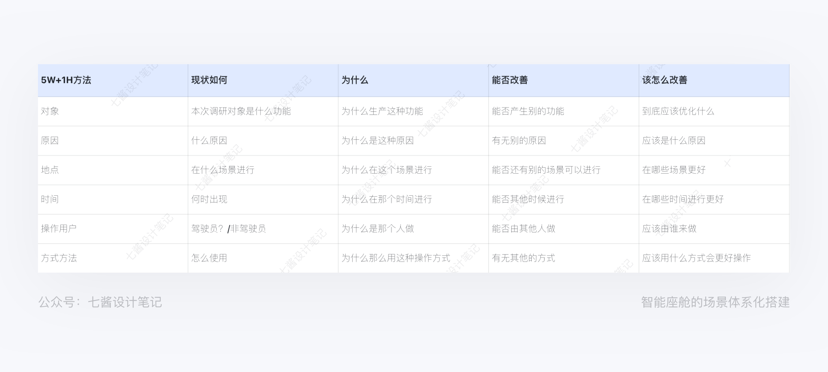828x372 pixels.
Task: Click the "能否改善" column header
Action: point(564,80)
